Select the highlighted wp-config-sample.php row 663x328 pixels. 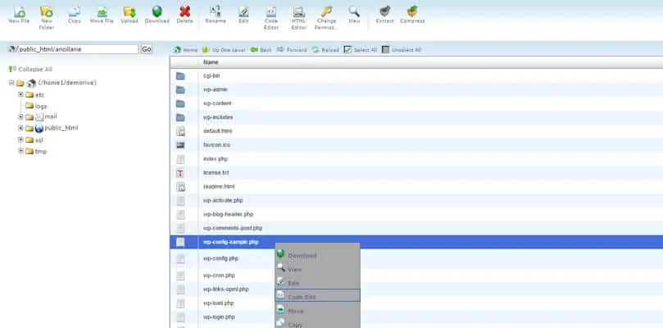pos(416,242)
